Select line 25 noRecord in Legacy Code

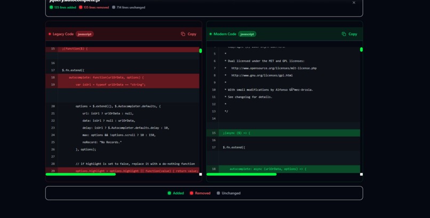coord(122,142)
